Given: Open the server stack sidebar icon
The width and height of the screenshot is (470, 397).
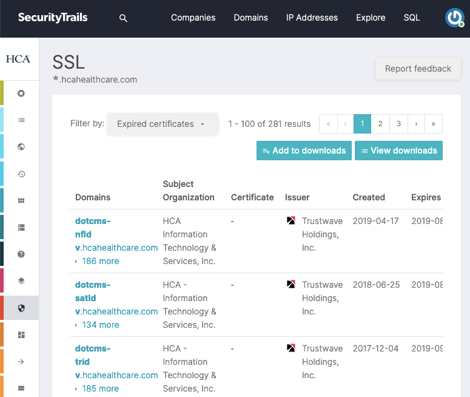Looking at the screenshot, I should pyautogui.click(x=21, y=228).
